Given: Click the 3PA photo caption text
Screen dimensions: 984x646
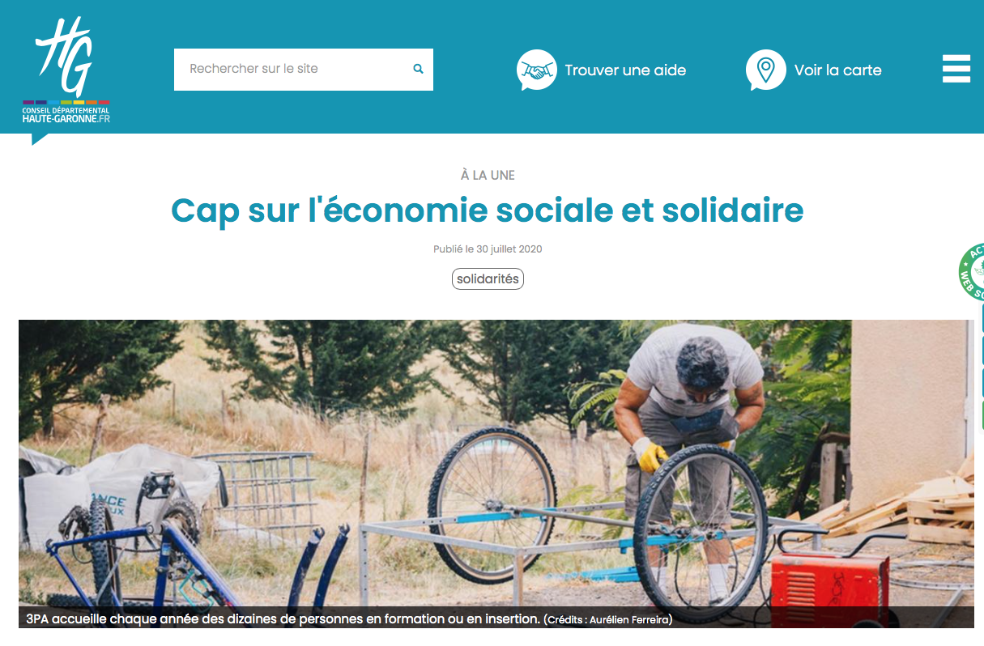Looking at the screenshot, I should [x=283, y=619].
